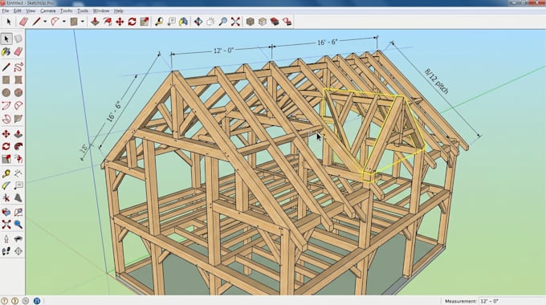Viewport: 546px width, 305px height.
Task: Click Zoom Extents in left toolbar
Action: [x=6, y=225]
